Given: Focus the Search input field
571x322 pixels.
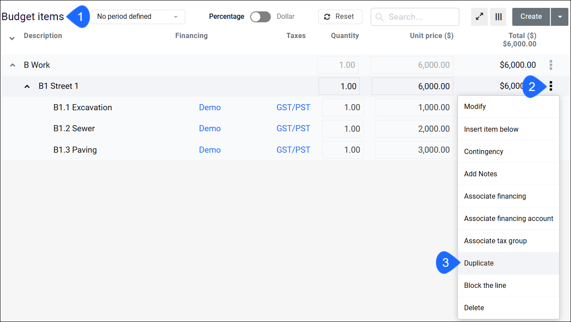Looking at the screenshot, I should click(x=415, y=17).
